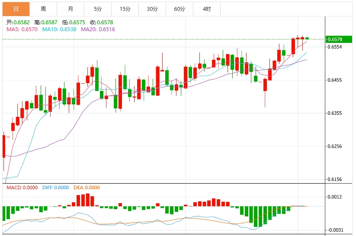
Task: Click the high price 高:0.6587
Action: [46, 22]
